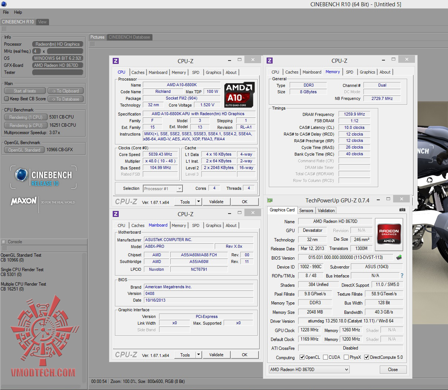Click the CPU-Z logo icon in top-left CPU-Z window

(116, 61)
